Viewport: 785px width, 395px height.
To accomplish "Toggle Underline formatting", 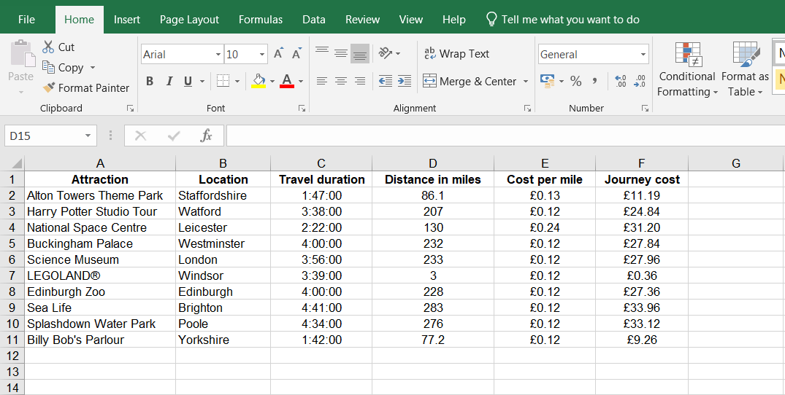I will click(x=188, y=81).
